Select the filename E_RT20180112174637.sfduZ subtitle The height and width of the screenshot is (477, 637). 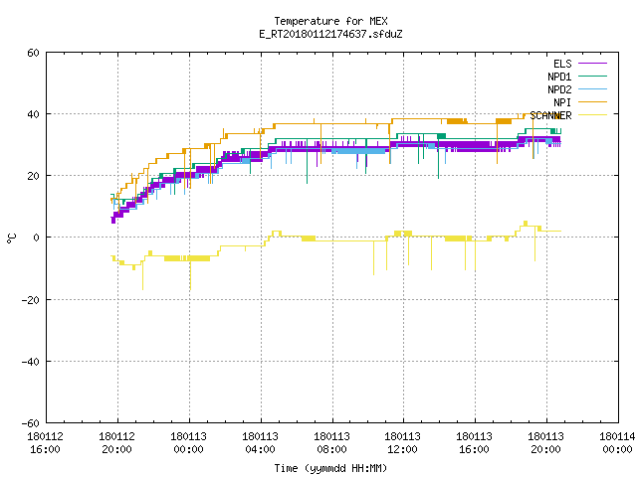pyautogui.click(x=330, y=34)
